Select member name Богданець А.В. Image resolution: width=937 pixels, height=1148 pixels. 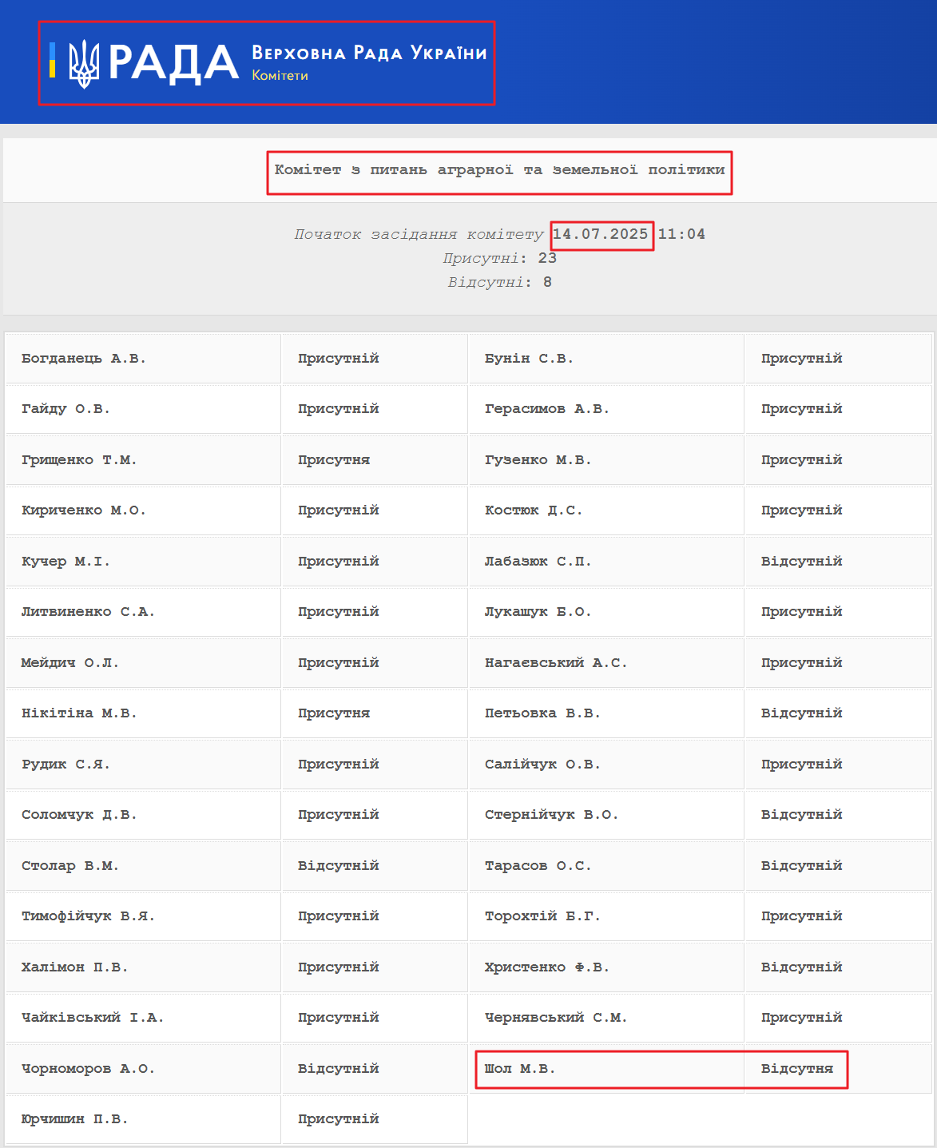(84, 358)
